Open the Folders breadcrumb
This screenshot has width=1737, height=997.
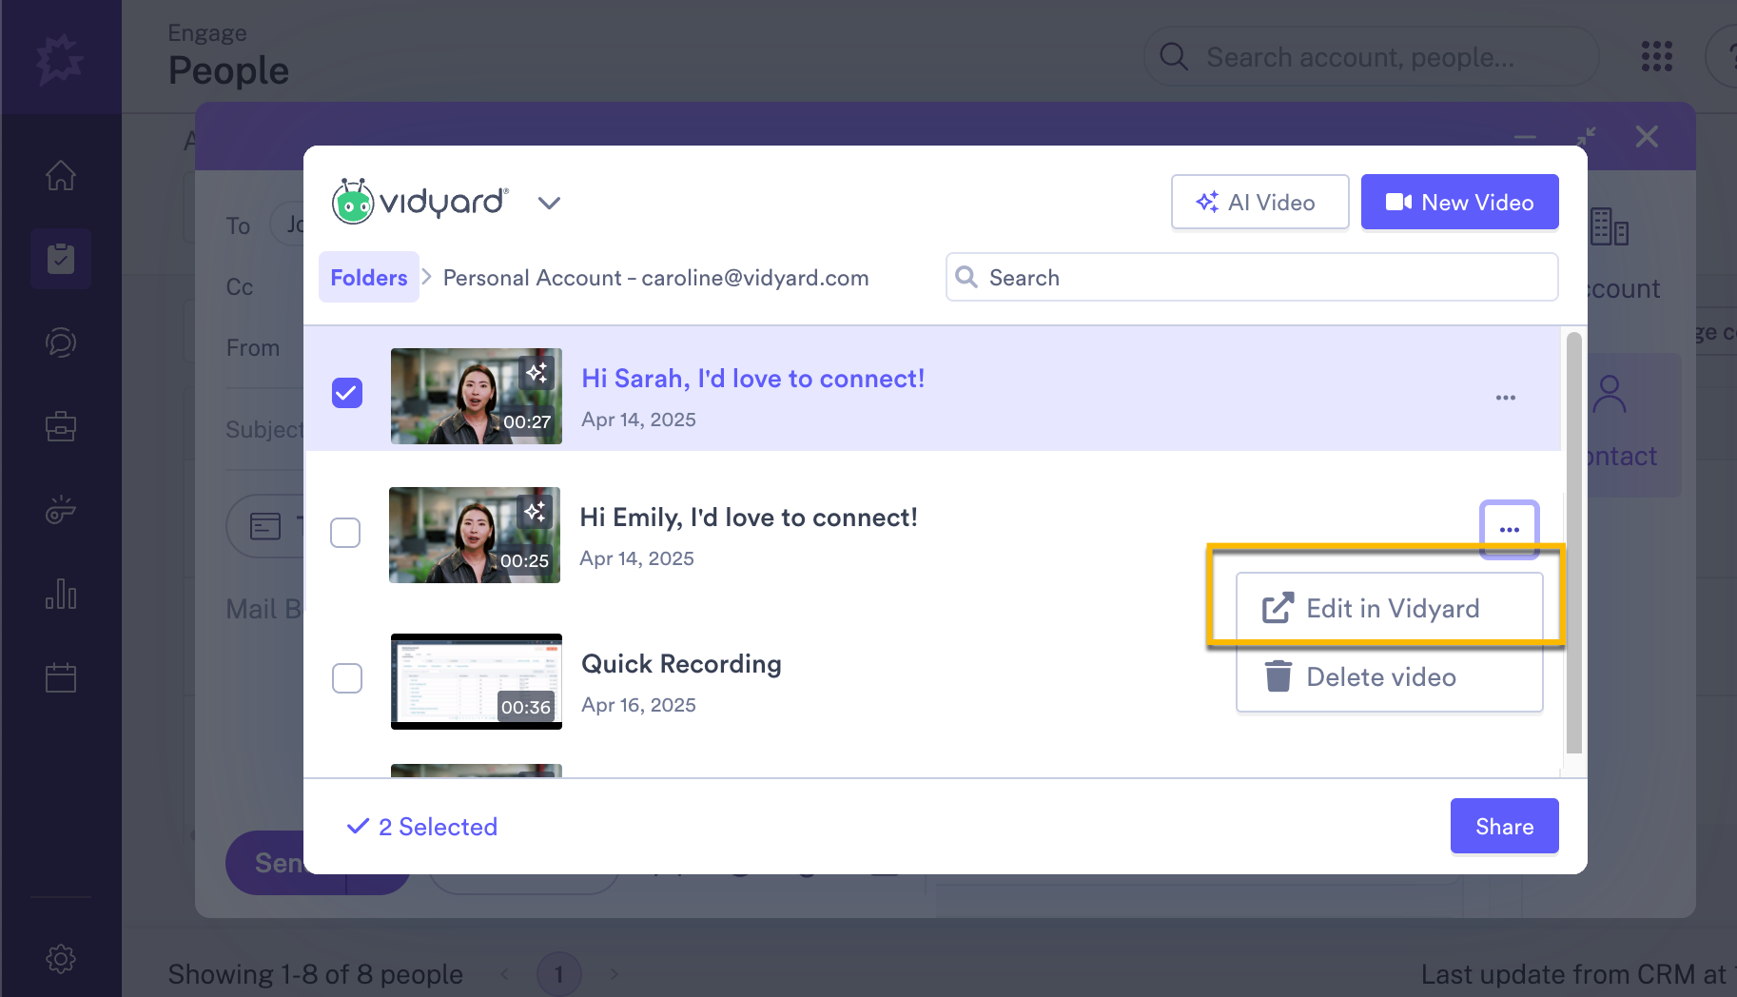(368, 277)
